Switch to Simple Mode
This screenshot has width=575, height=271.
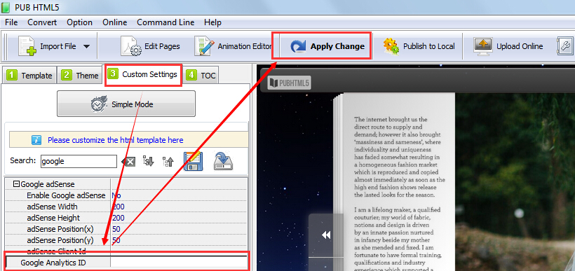click(126, 104)
